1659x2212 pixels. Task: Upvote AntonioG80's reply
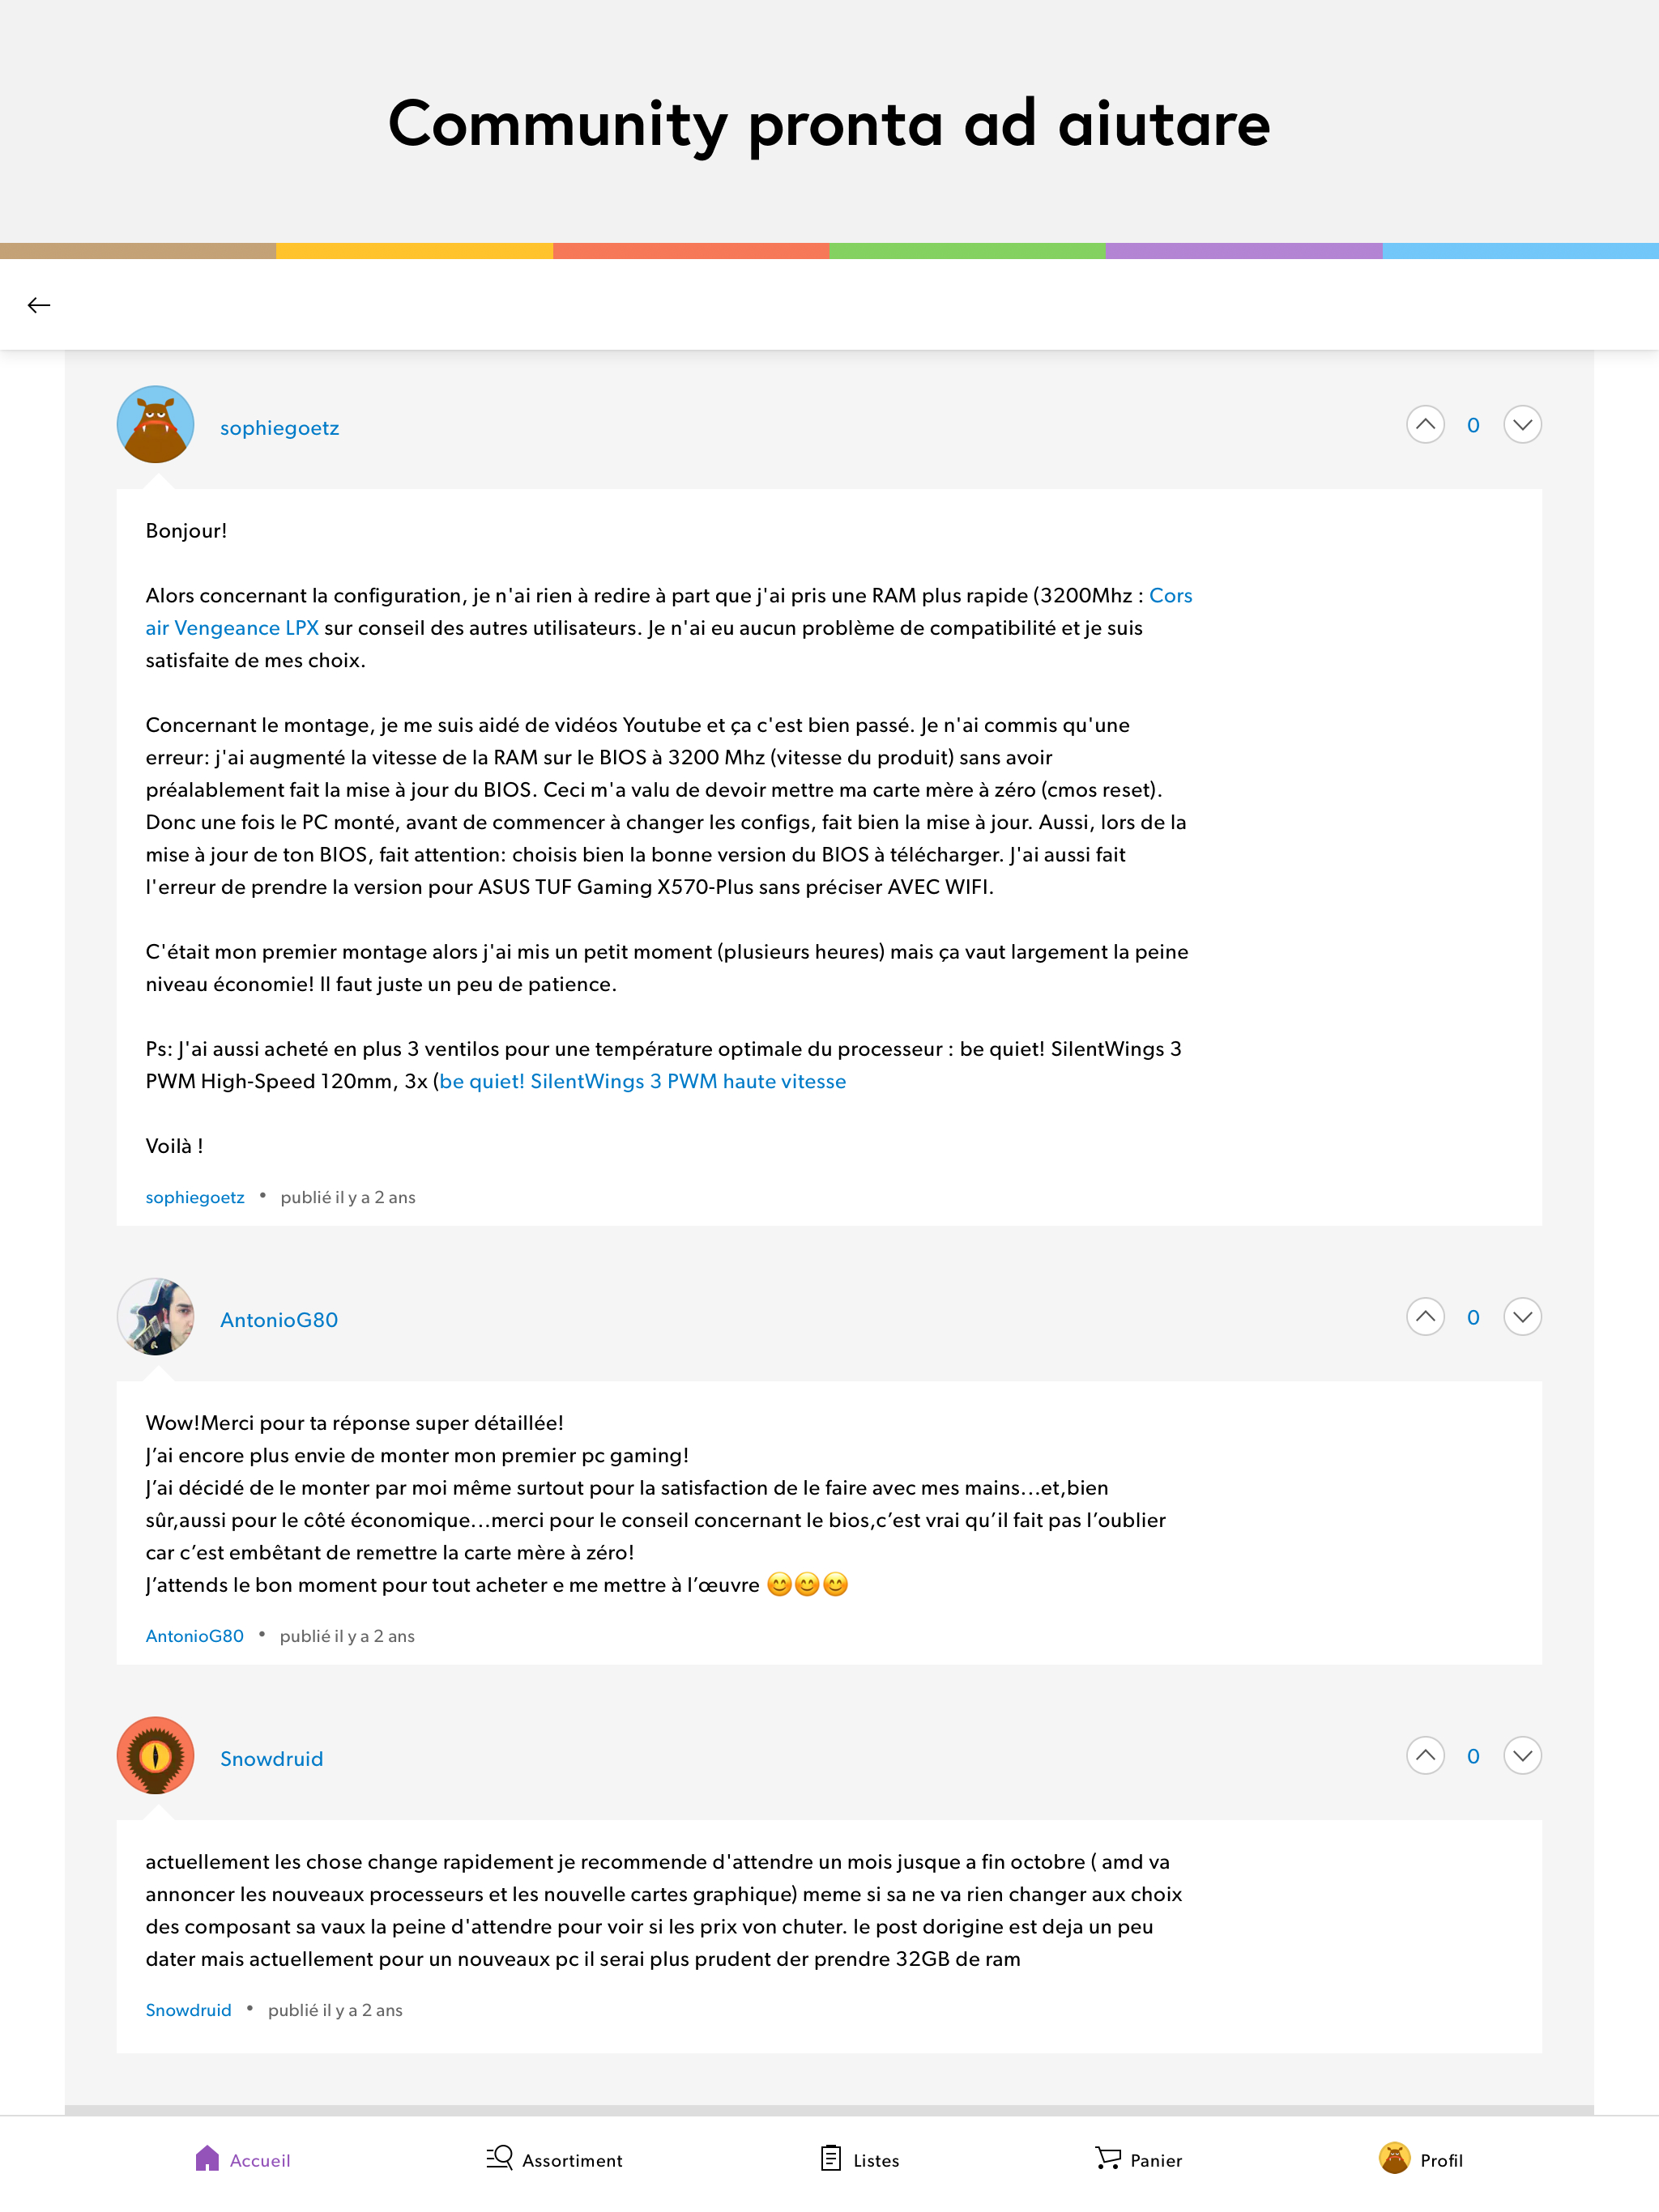(x=1425, y=1317)
